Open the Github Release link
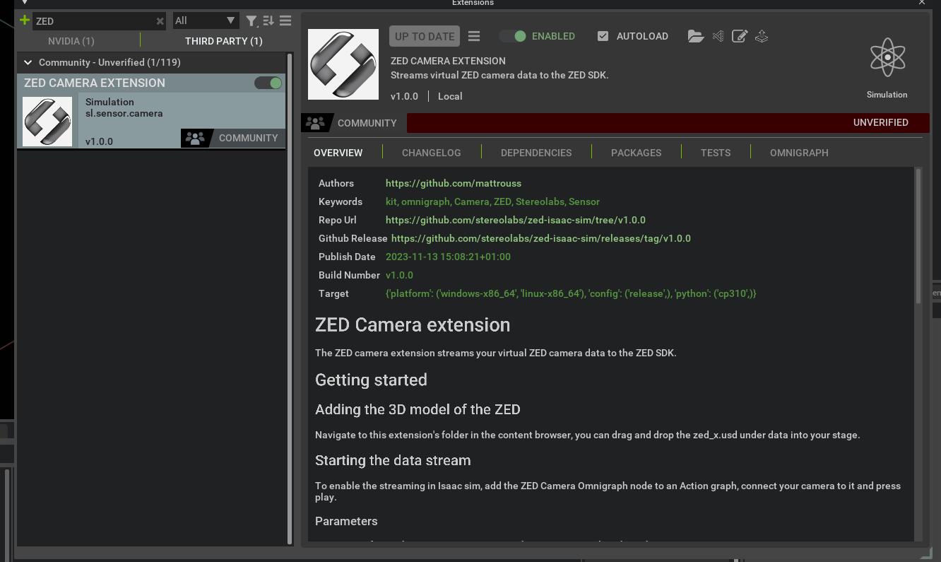 (541, 238)
